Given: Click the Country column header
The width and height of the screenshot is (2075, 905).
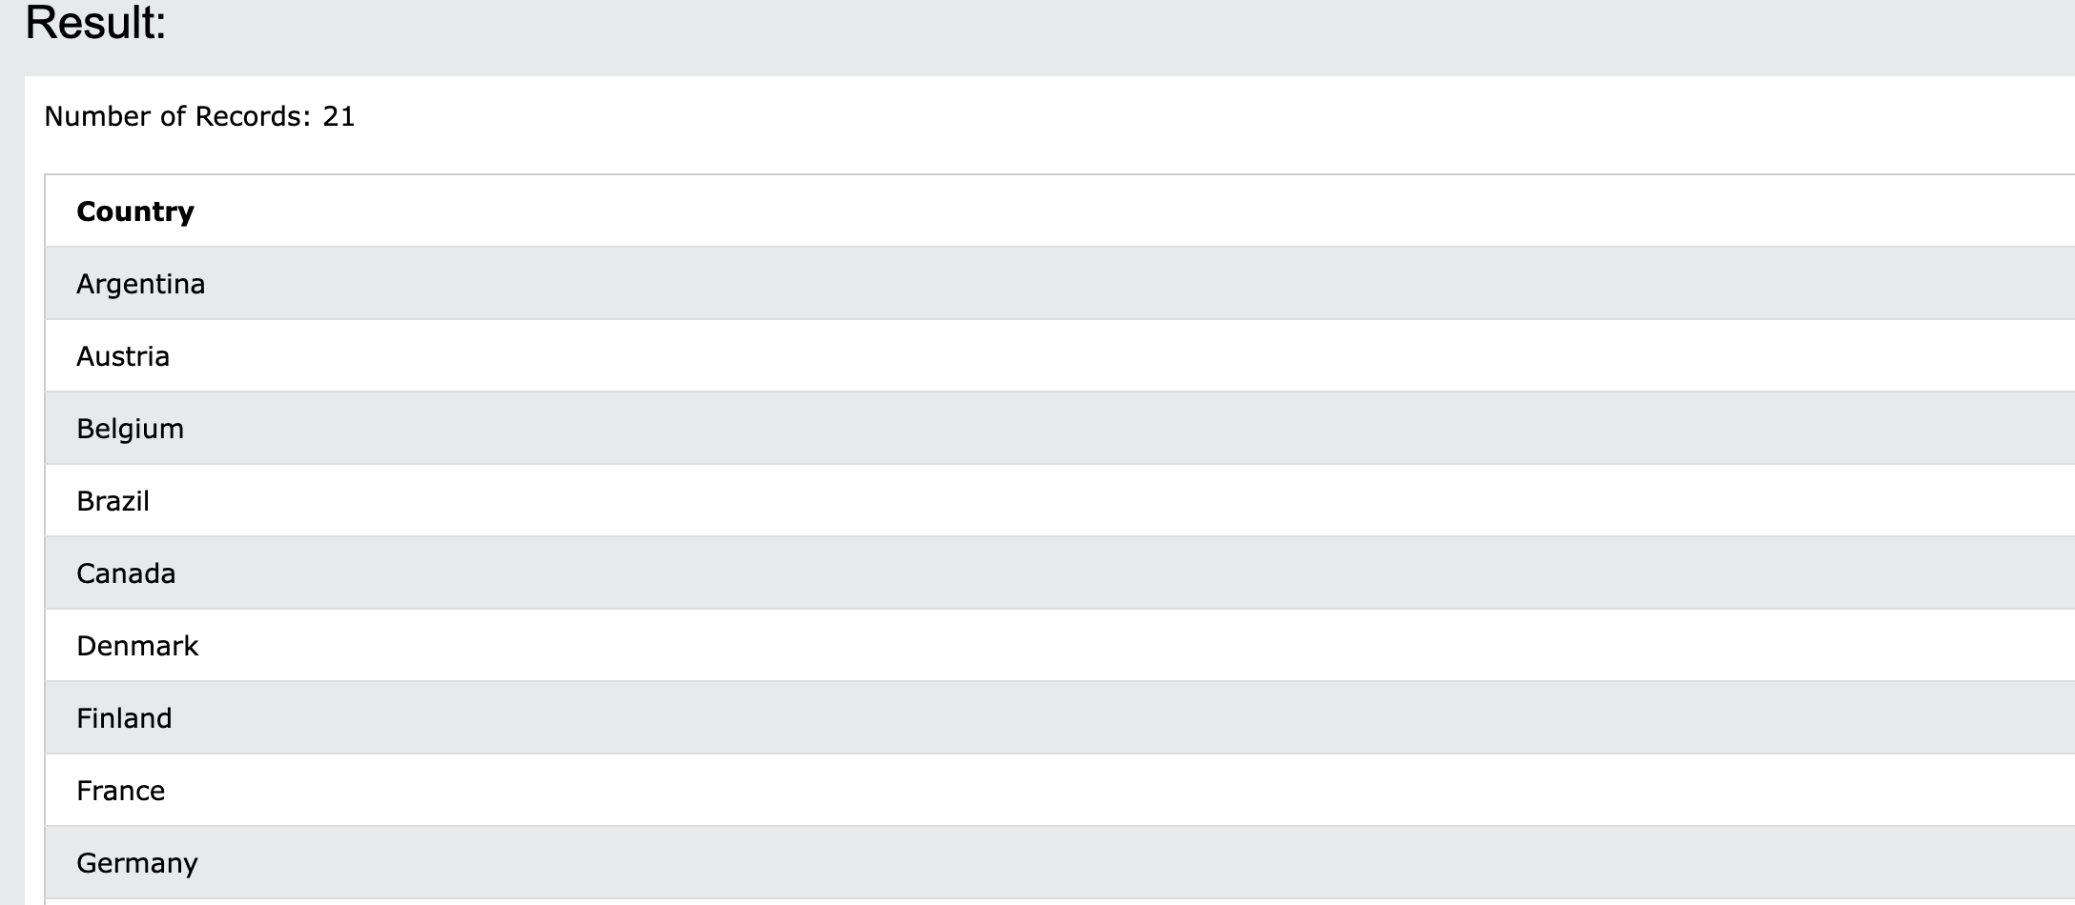Looking at the screenshot, I should tap(135, 211).
